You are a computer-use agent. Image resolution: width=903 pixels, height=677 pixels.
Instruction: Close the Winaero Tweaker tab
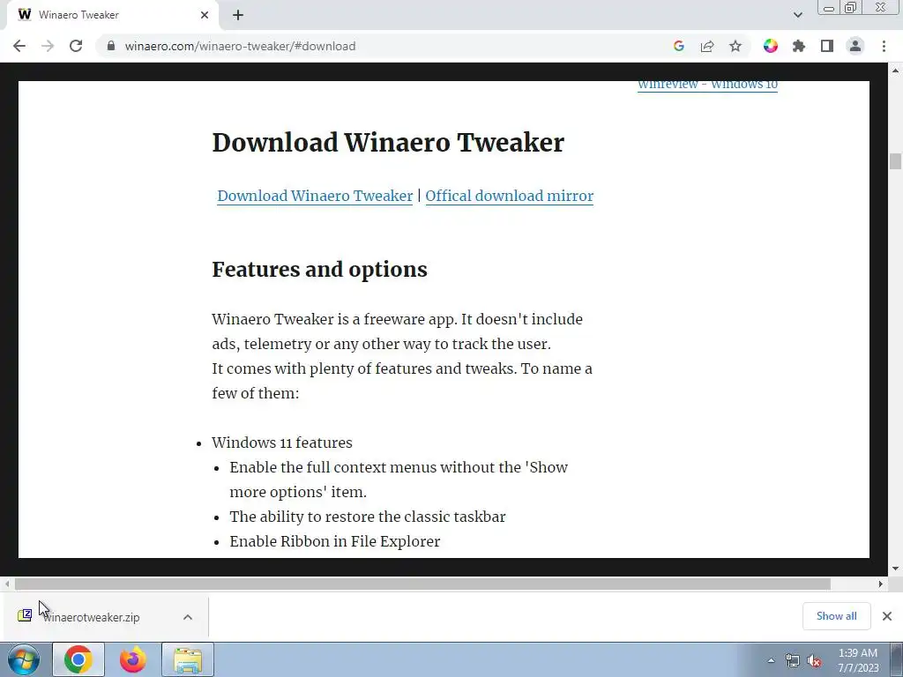(x=205, y=15)
